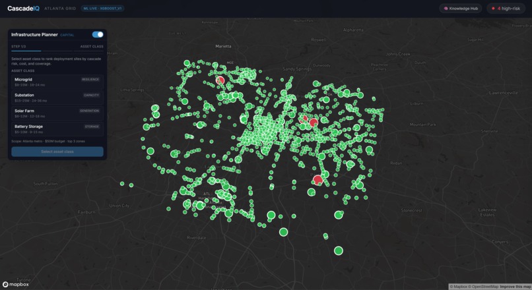Click the South Fulton map label
The image size is (532, 290).
click(45, 184)
